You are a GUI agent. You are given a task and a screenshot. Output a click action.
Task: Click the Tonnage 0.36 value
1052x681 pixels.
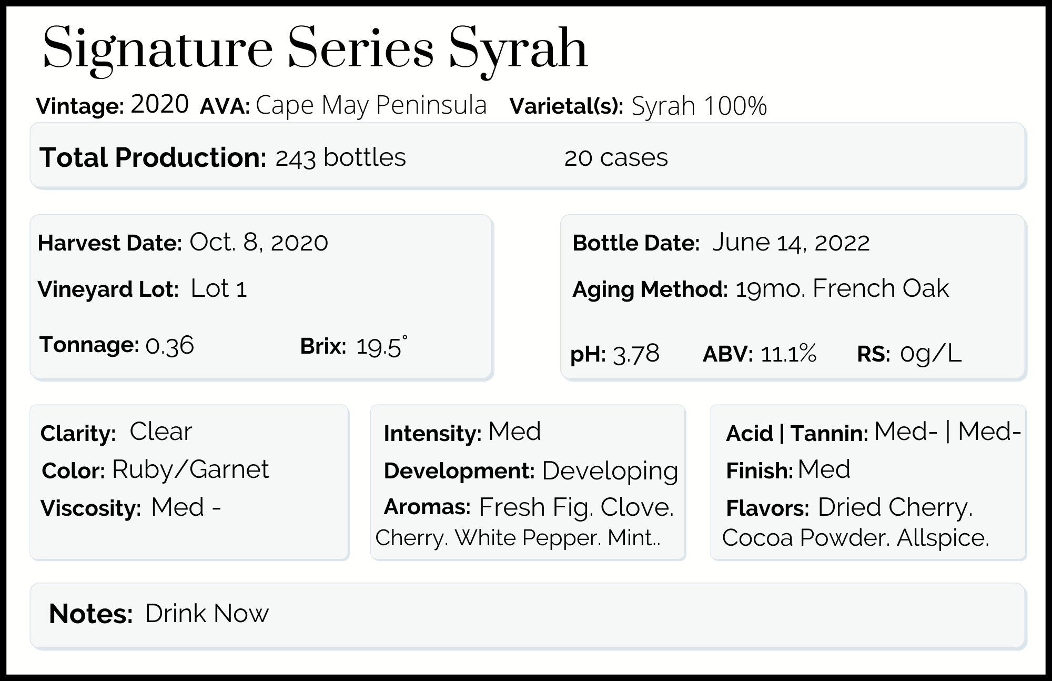pyautogui.click(x=170, y=345)
